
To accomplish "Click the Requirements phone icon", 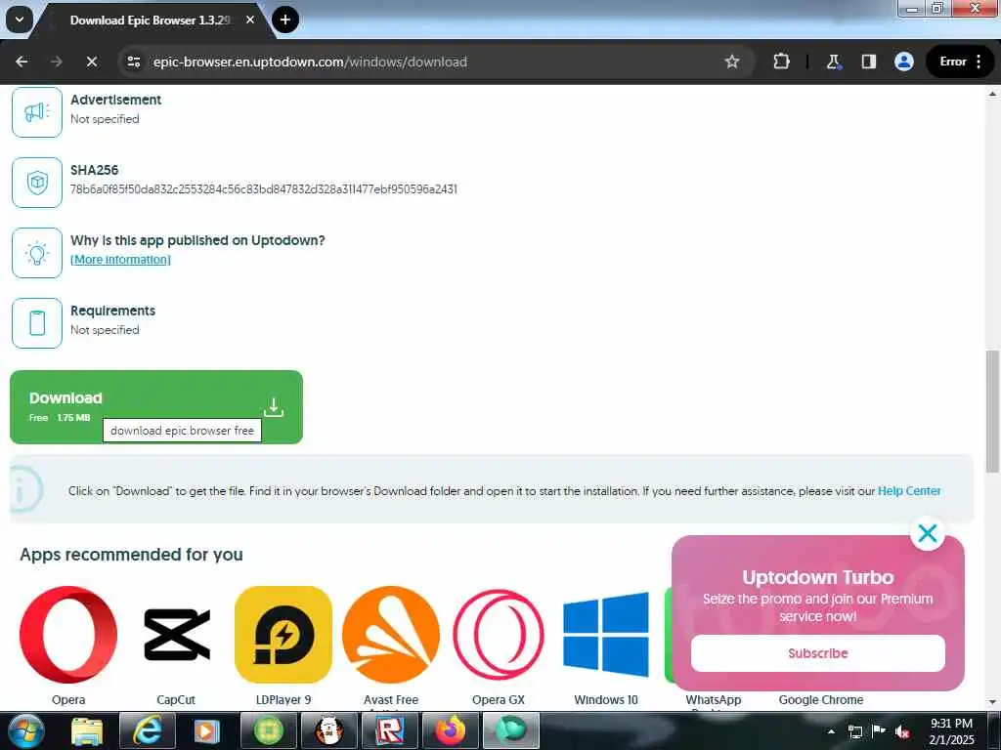I will (x=37, y=323).
